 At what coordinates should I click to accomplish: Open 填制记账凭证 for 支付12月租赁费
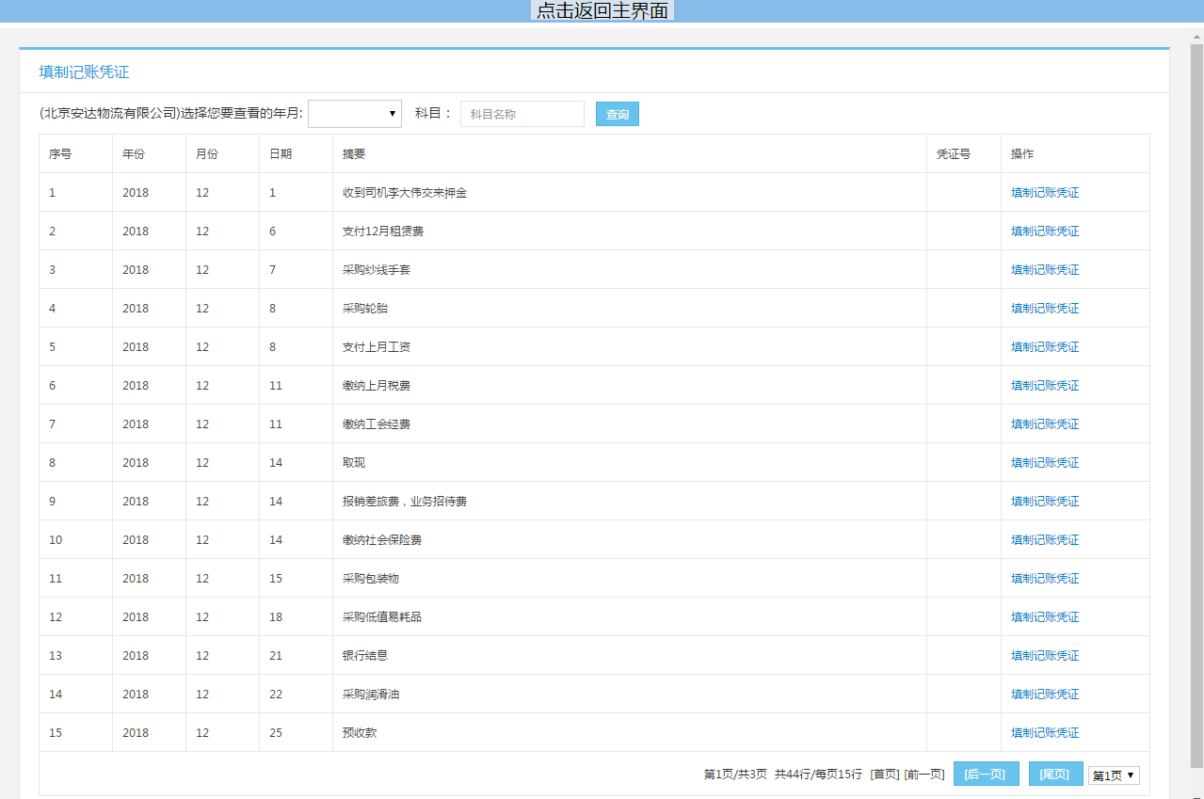(1045, 232)
